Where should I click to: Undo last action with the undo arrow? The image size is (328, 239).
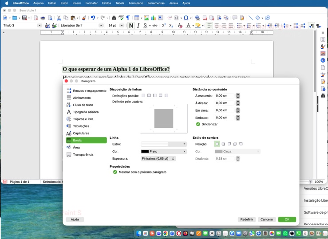tap(93, 18)
